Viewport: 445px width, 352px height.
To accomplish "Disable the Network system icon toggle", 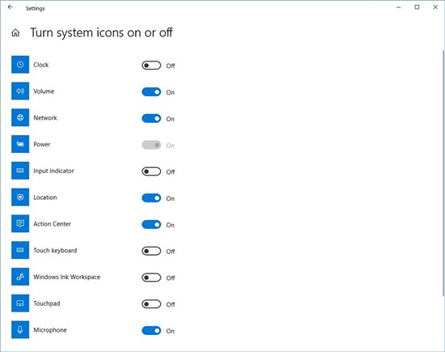I will tap(151, 118).
